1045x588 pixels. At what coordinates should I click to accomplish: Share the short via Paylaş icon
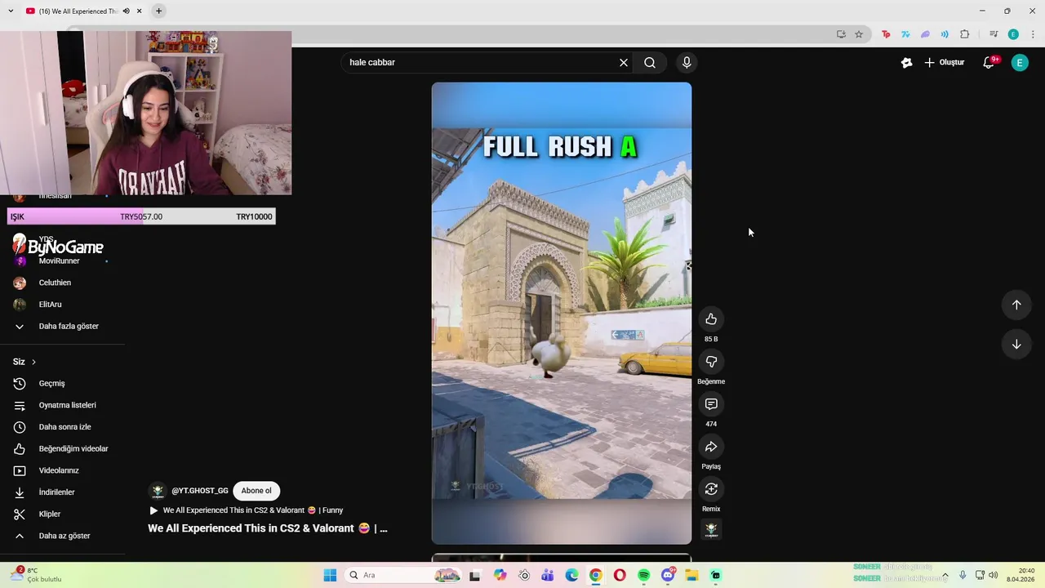pyautogui.click(x=711, y=447)
